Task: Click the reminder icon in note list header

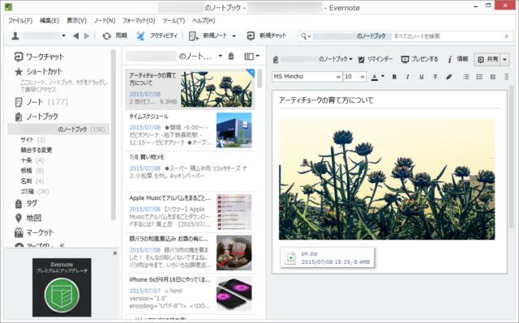Action: (x=231, y=57)
